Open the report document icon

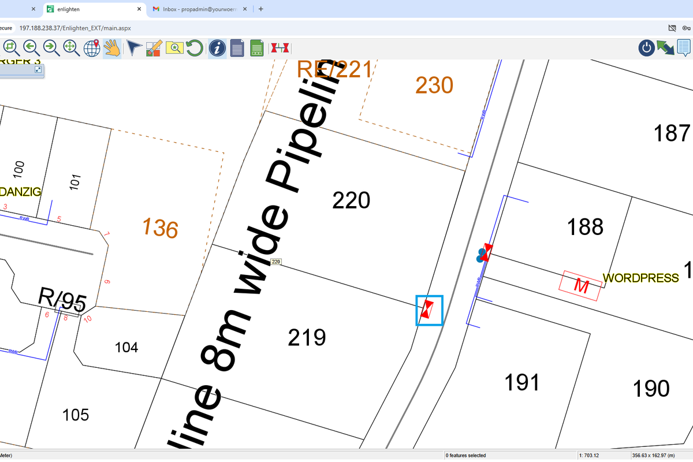(237, 49)
